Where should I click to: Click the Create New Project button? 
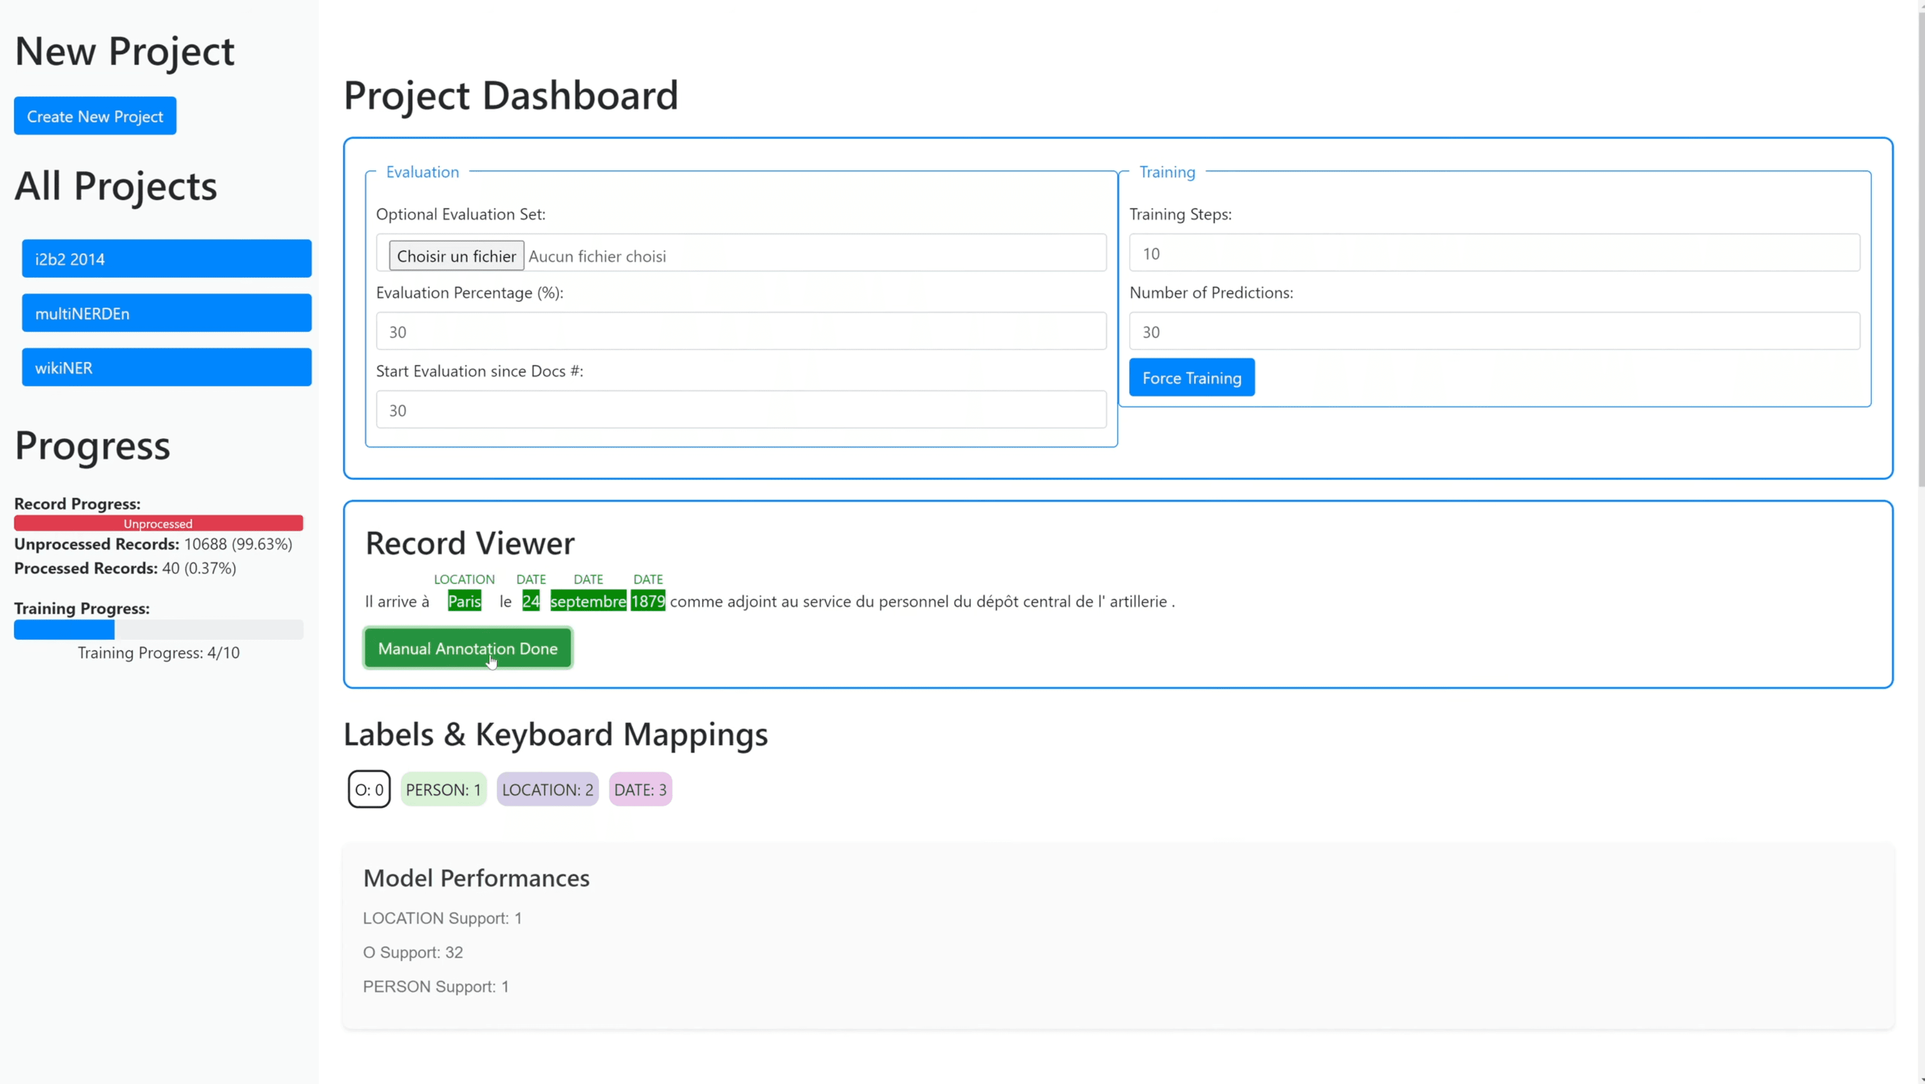[x=95, y=116]
